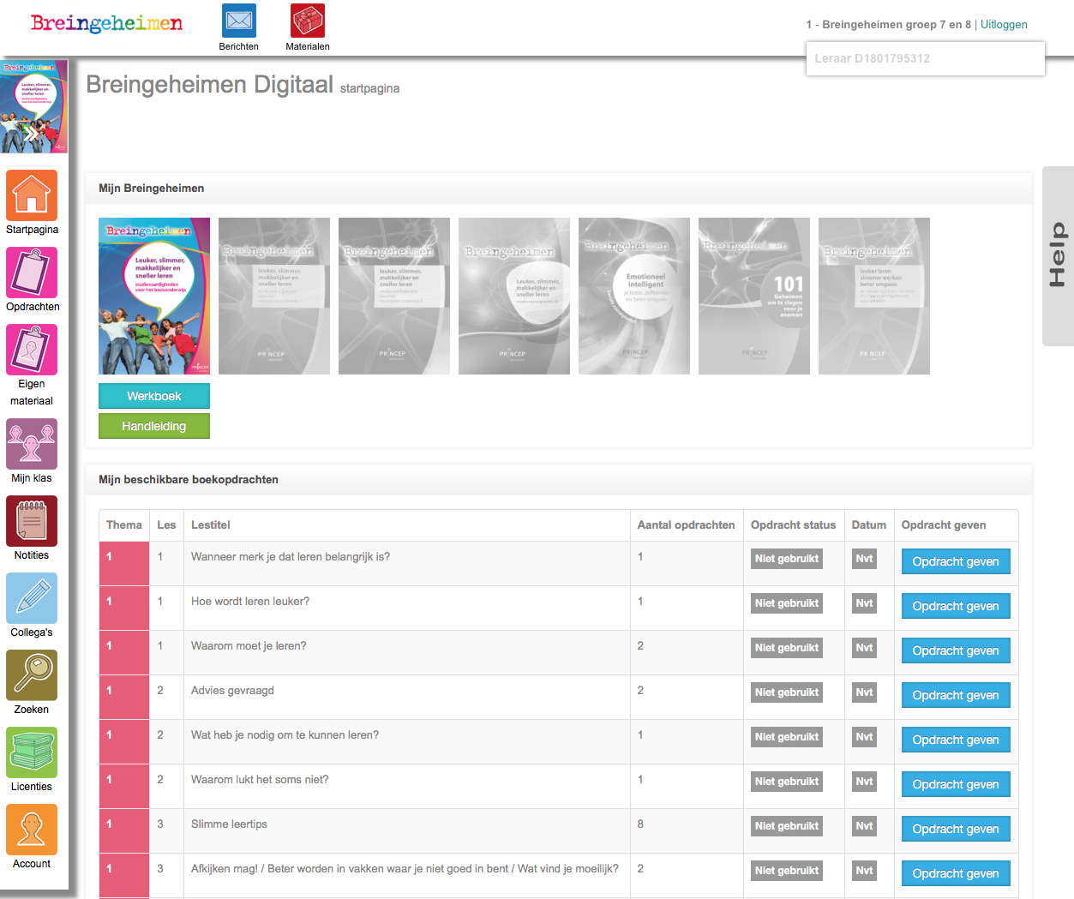Open the vertical Help tab
This screenshot has width=1074, height=899.
point(1058,256)
